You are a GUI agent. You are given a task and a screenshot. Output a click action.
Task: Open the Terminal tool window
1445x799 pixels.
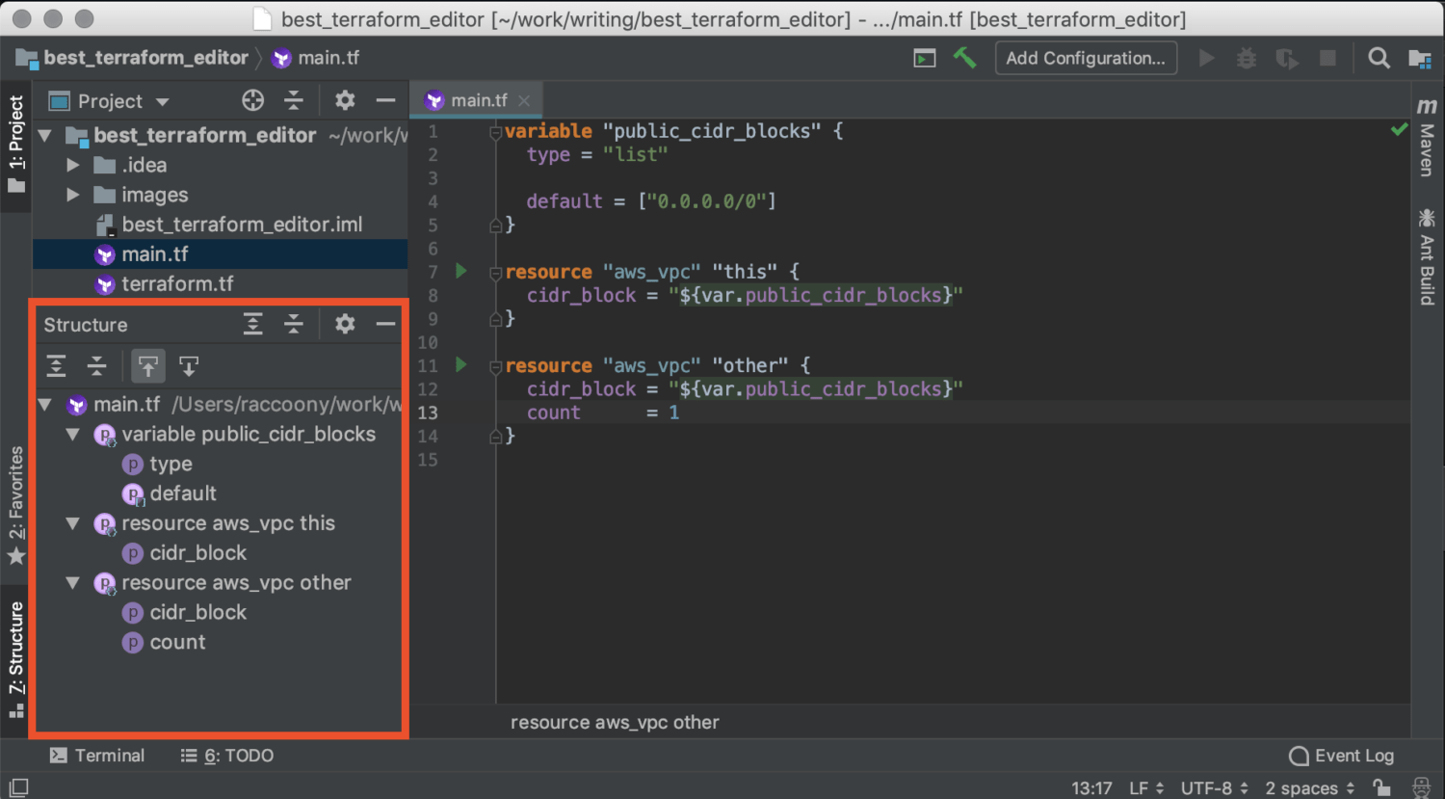(97, 756)
